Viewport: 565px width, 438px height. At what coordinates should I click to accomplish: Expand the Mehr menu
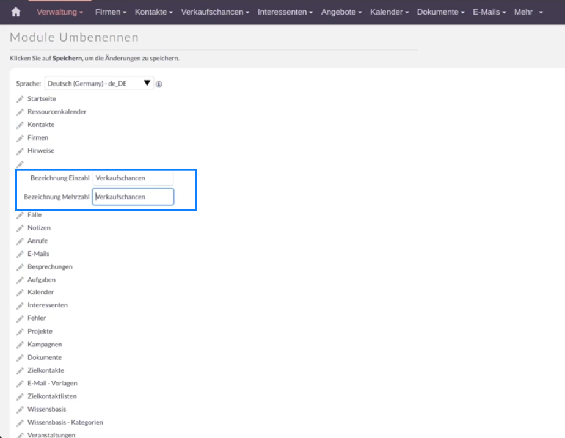528,12
